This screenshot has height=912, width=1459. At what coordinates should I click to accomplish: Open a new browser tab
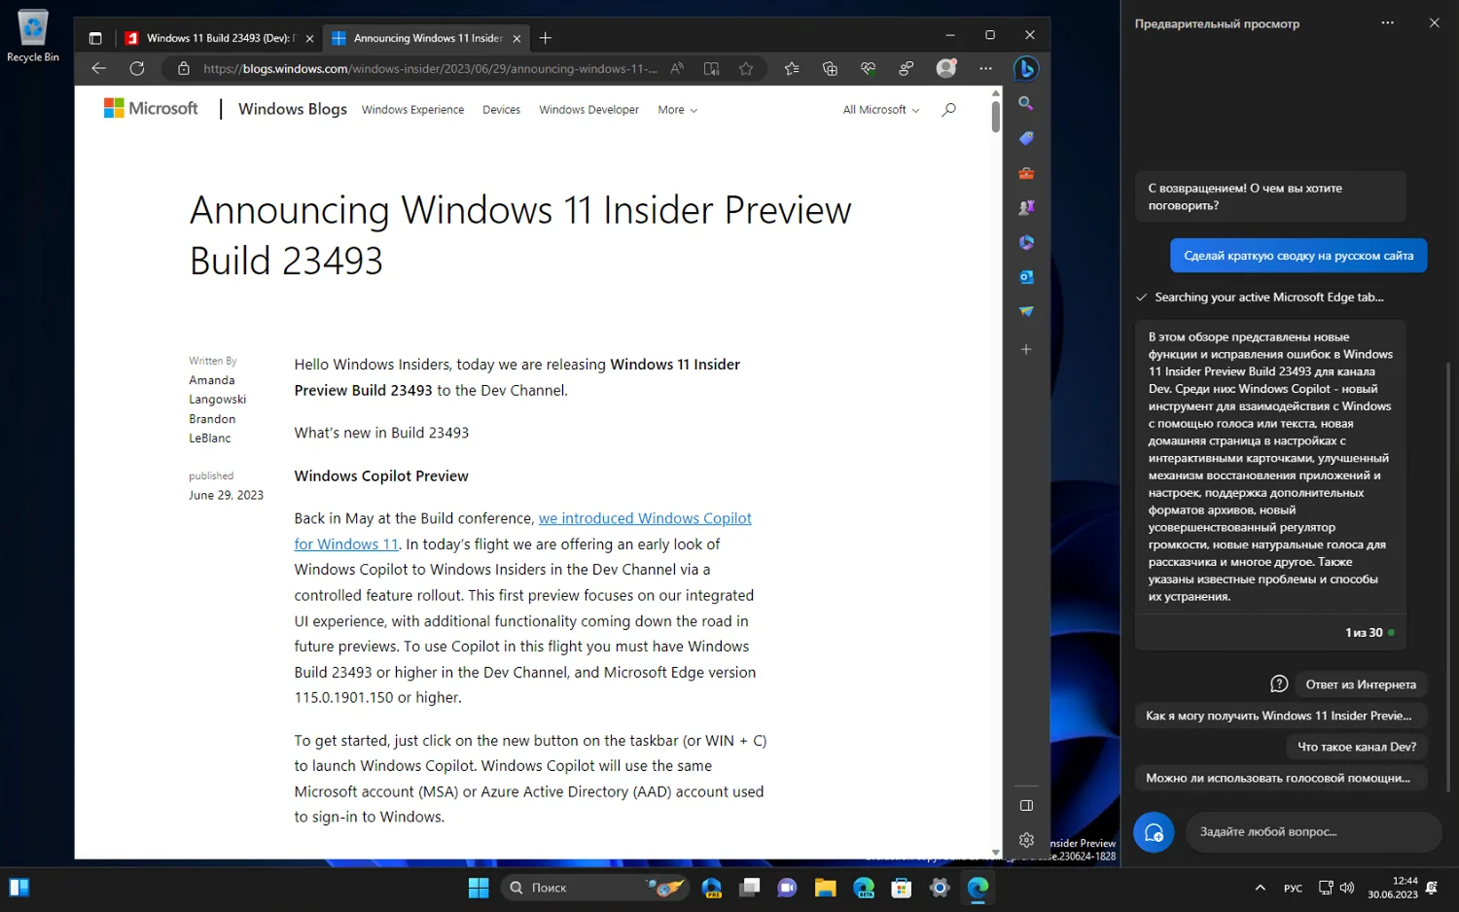click(546, 38)
